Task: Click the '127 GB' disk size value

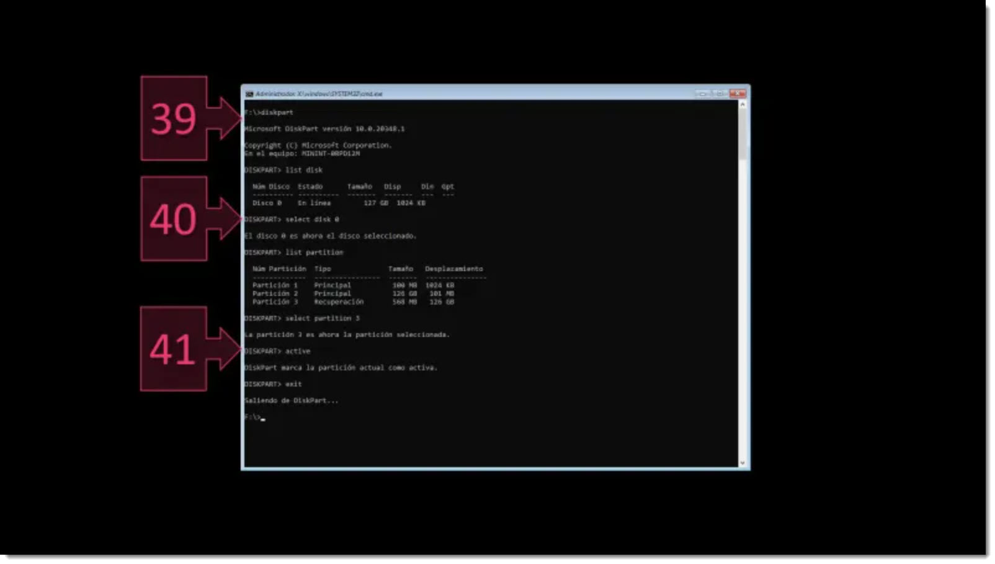Action: coord(376,203)
